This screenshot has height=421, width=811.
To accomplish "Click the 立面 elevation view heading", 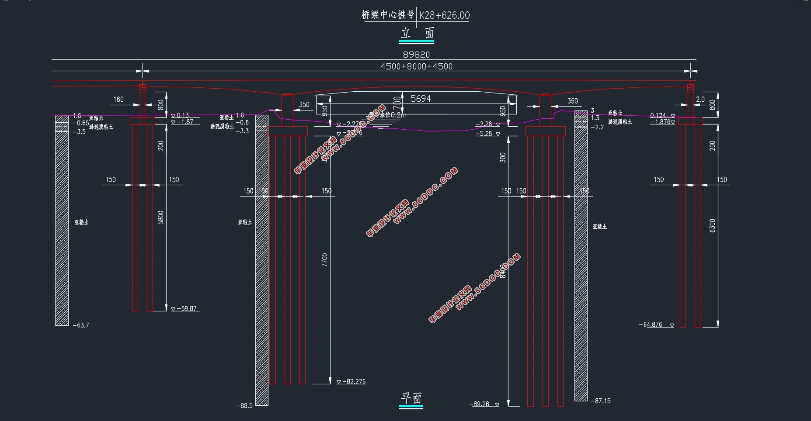I will 418,33.
